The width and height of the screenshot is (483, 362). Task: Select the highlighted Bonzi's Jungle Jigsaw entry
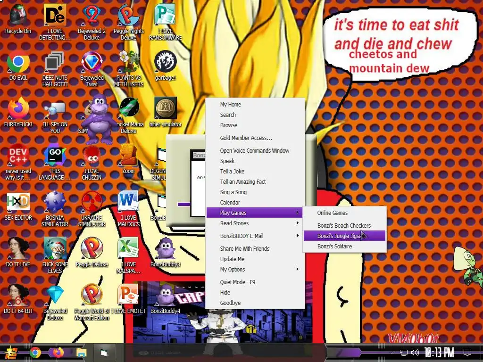(x=344, y=236)
